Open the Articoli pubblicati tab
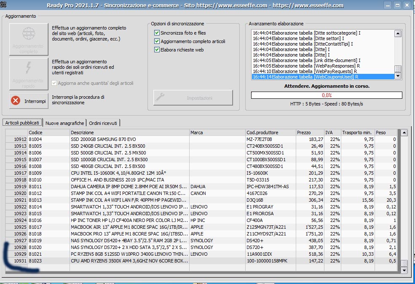The height and width of the screenshot is (284, 415). click(x=22, y=123)
